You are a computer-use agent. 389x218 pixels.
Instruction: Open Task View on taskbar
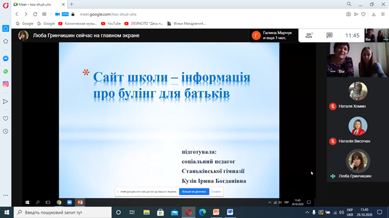[132, 213]
